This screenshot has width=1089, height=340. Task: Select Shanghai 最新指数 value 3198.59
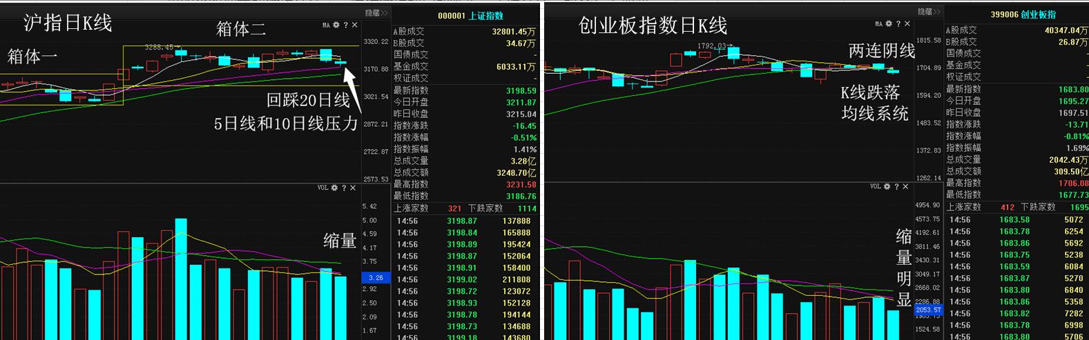pyautogui.click(x=521, y=90)
